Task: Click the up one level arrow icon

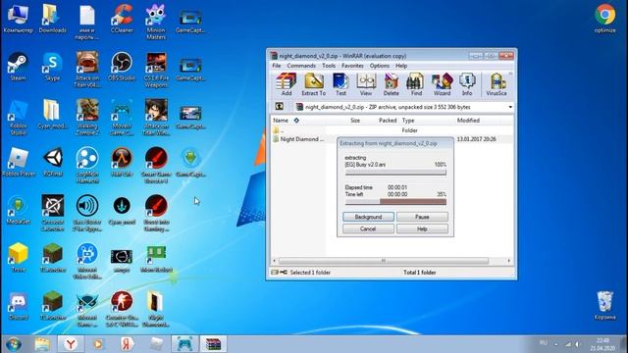Action: click(279, 107)
